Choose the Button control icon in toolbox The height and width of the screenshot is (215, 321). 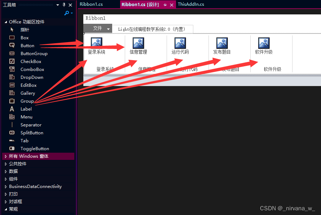[12, 45]
